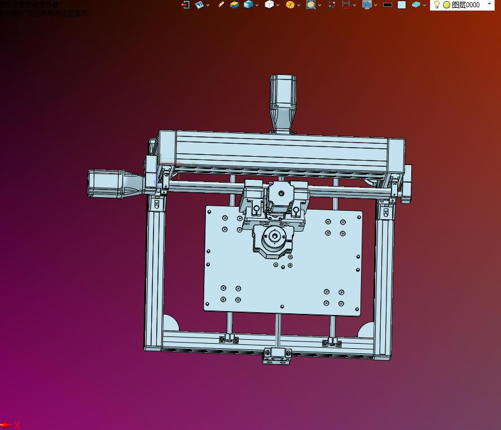Click the light blue fill color swatch

402,5
